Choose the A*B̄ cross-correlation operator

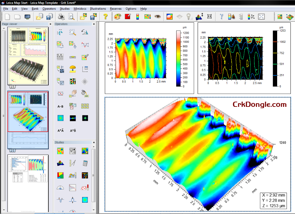73,130
